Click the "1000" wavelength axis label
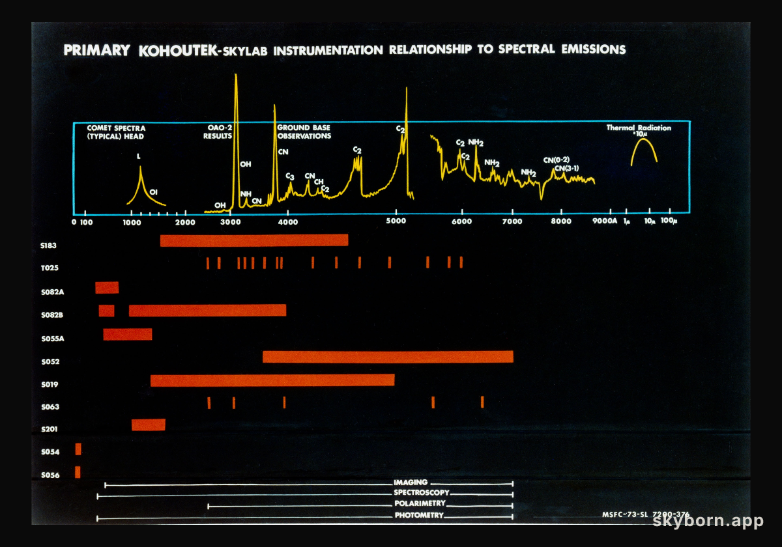 point(132,221)
